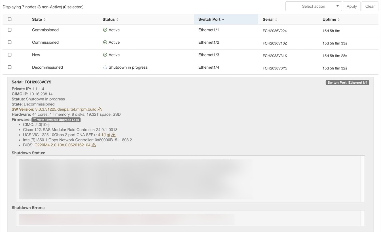Click the Decommissioned state cell
The height and width of the screenshot is (232, 381).
[47, 67]
